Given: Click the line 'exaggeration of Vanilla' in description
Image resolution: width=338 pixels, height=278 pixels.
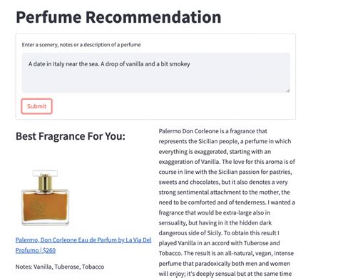Looking at the screenshot, I should coord(227,162).
